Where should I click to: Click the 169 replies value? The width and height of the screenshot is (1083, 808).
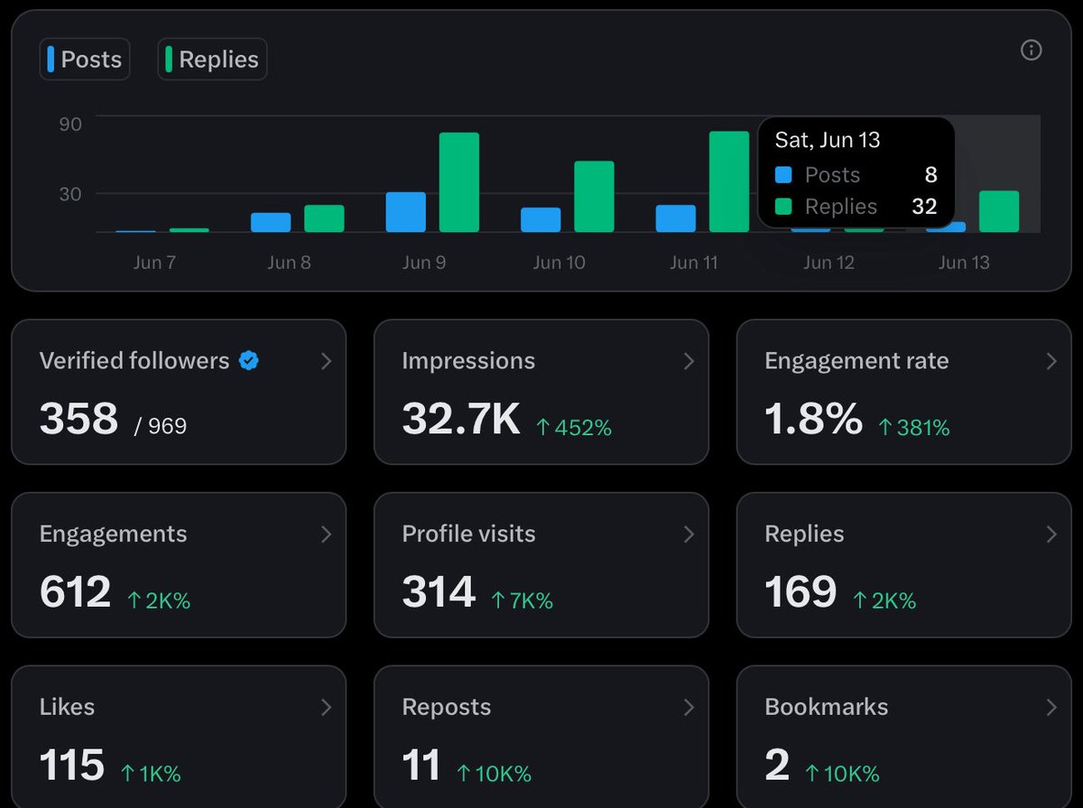(x=801, y=592)
